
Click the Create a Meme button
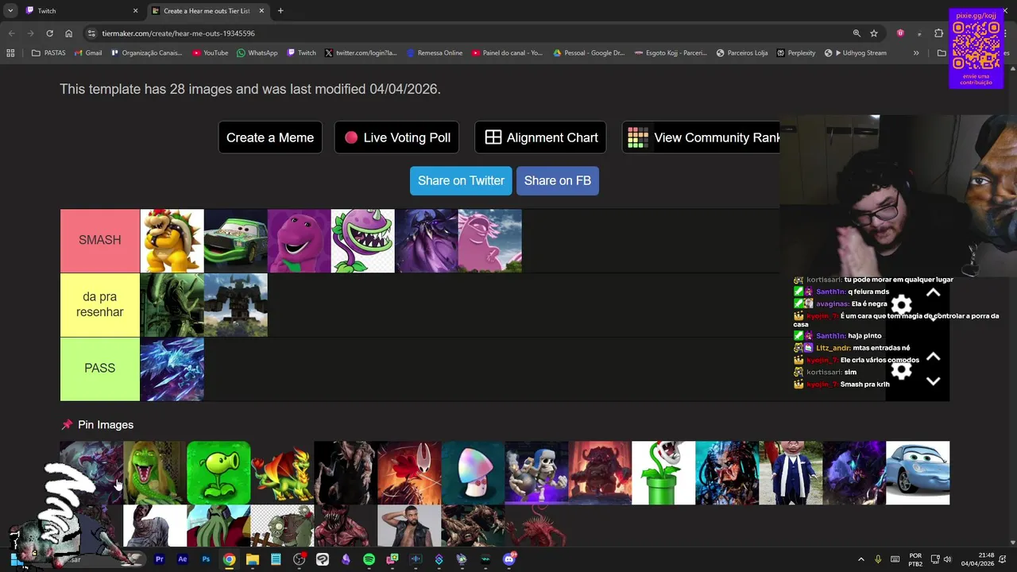point(270,137)
